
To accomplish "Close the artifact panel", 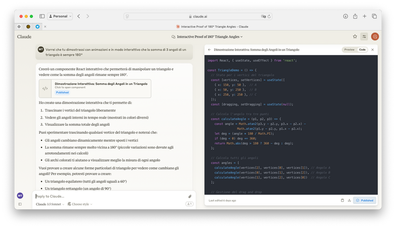I will coord(373,50).
